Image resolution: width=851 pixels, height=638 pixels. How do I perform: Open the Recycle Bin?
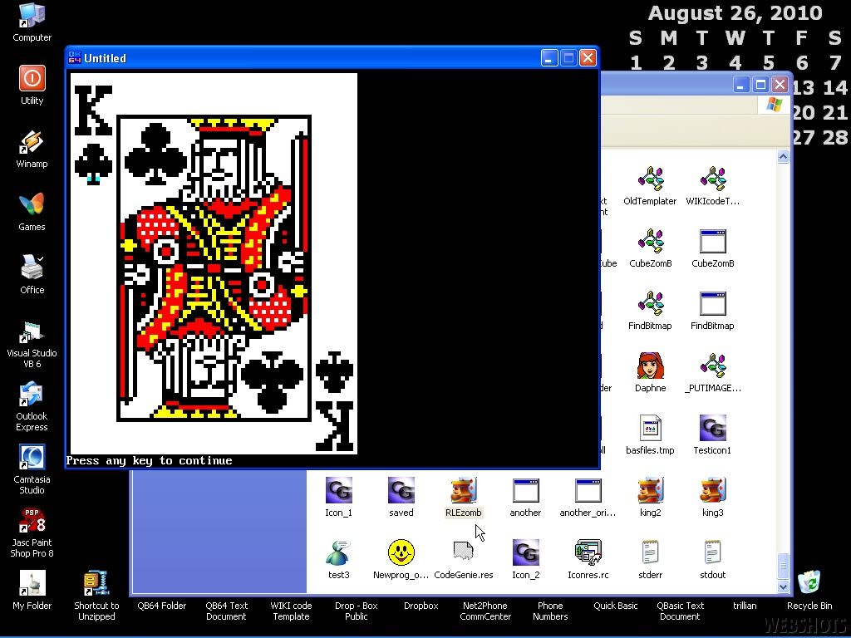click(x=809, y=591)
